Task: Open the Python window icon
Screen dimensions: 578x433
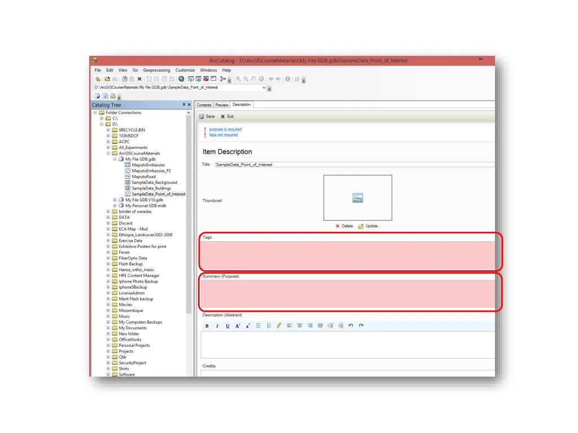Action: coord(213,79)
